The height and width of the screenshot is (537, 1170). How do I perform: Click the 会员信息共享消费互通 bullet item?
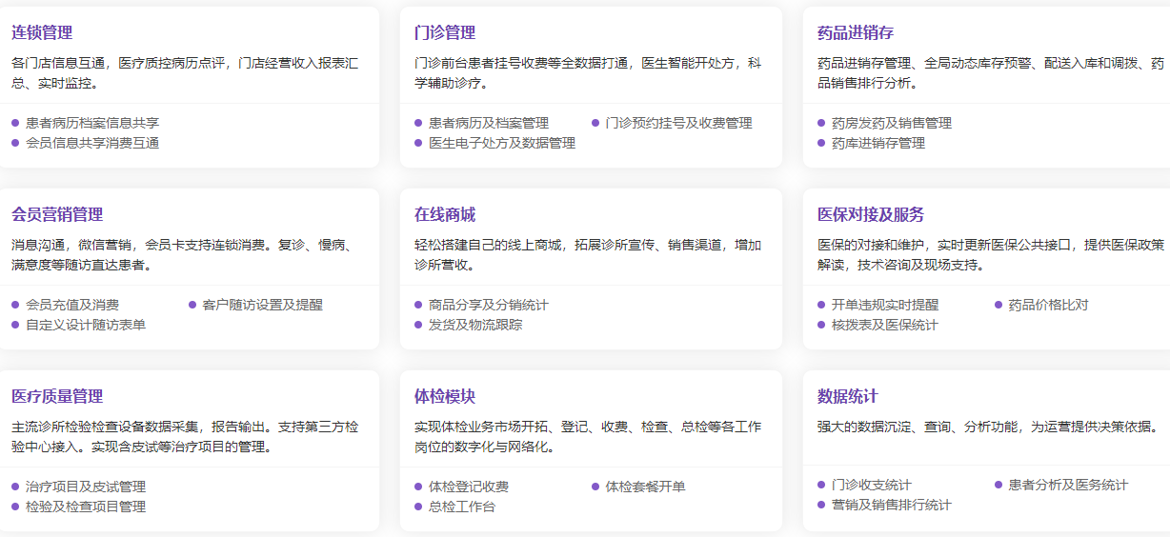click(x=92, y=143)
